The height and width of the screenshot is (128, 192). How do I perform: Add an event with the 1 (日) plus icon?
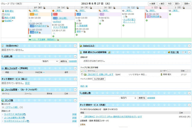(147, 20)
